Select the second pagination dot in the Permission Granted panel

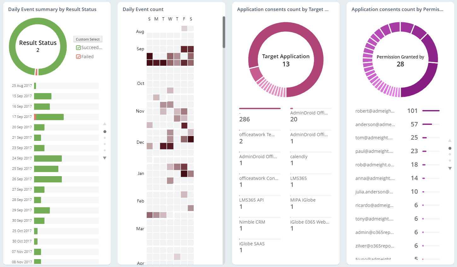450,154
